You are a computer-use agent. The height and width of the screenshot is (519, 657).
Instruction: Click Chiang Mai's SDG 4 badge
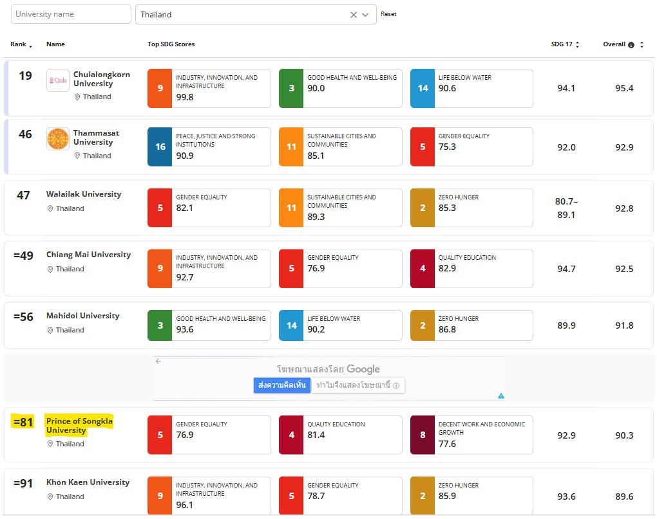click(423, 268)
